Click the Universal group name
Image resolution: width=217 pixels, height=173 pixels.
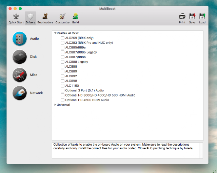tap(63, 105)
